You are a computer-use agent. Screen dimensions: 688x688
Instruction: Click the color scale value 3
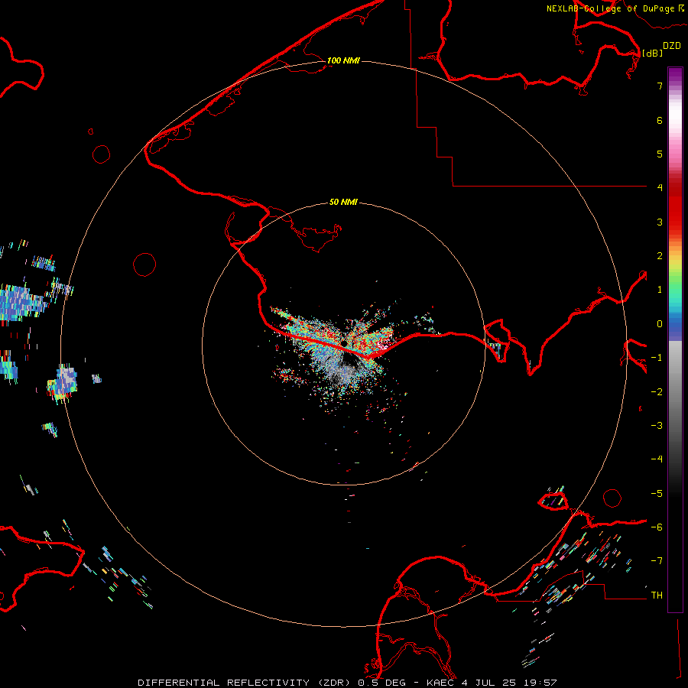coord(660,222)
